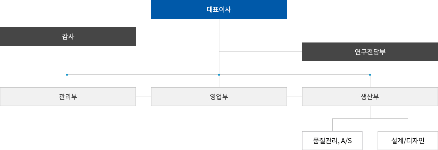Screen dimensions: 438x150
Task: Select the connector line left of 연구전담부
Action: click(x=261, y=52)
